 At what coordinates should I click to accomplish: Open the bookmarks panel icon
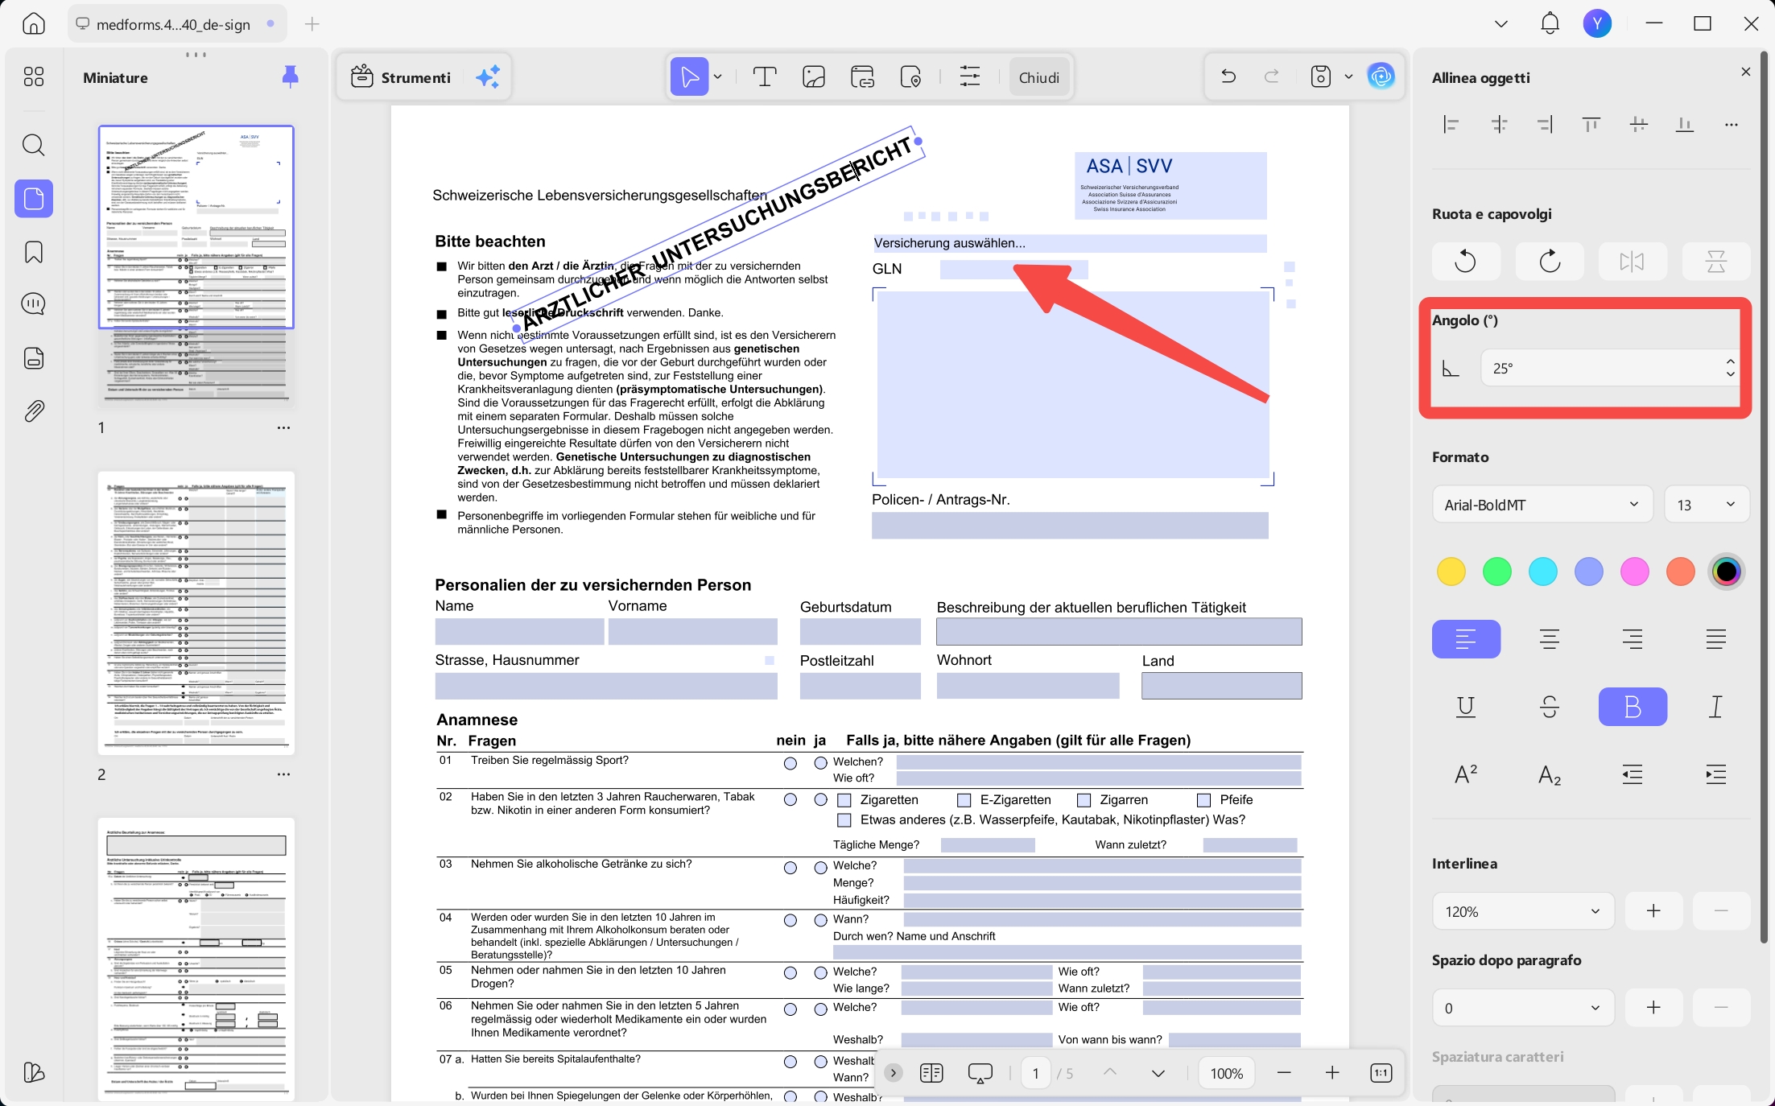click(x=34, y=252)
